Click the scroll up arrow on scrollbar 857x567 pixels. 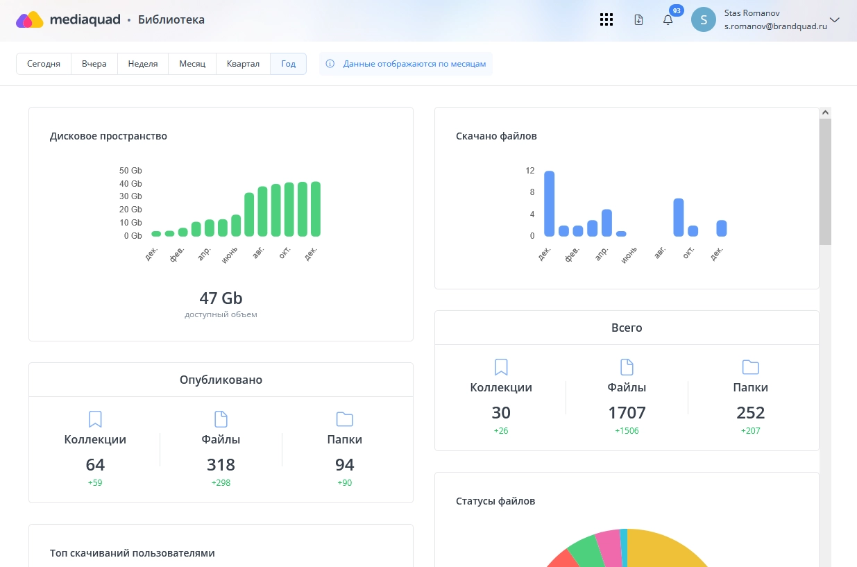[825, 112]
